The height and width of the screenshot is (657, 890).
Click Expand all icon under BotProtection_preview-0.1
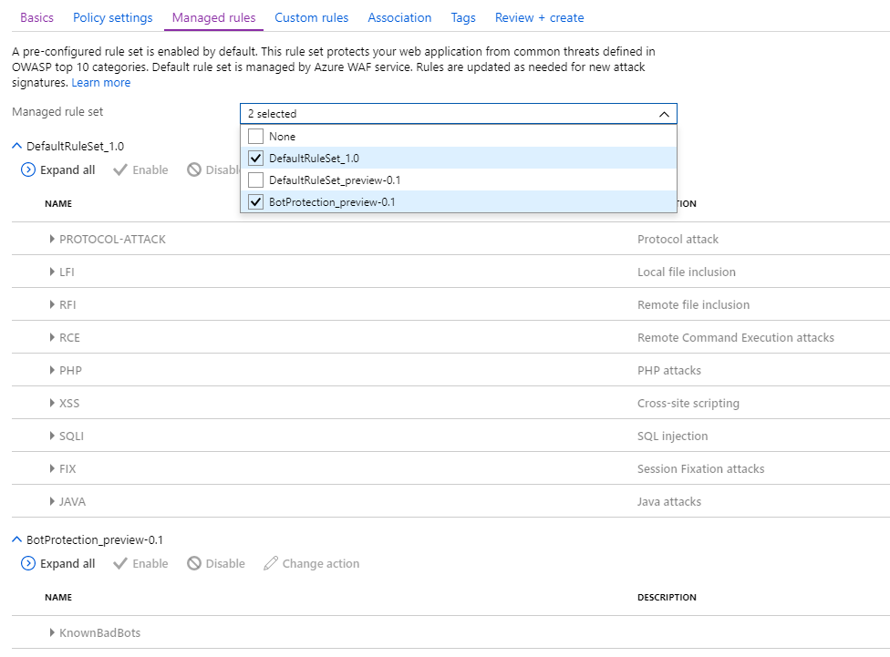[x=27, y=563]
